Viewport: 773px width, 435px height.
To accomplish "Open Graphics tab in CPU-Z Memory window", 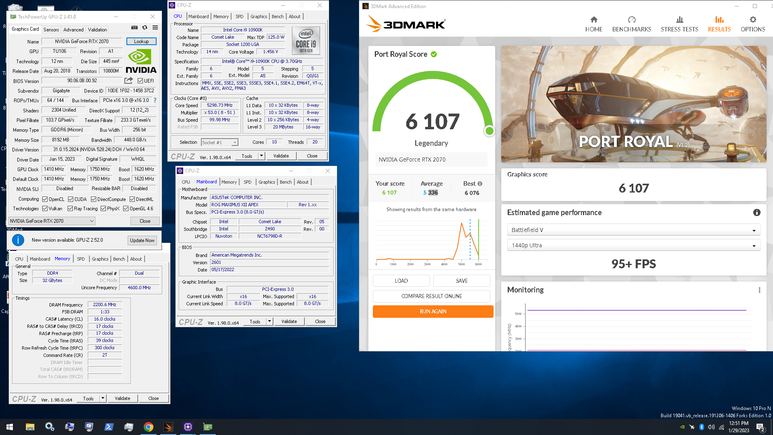I will click(x=100, y=259).
